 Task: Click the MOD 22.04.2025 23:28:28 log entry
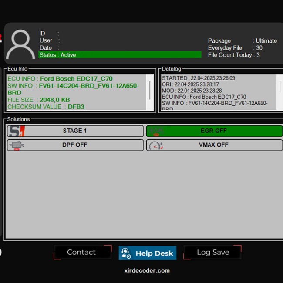click(x=192, y=91)
